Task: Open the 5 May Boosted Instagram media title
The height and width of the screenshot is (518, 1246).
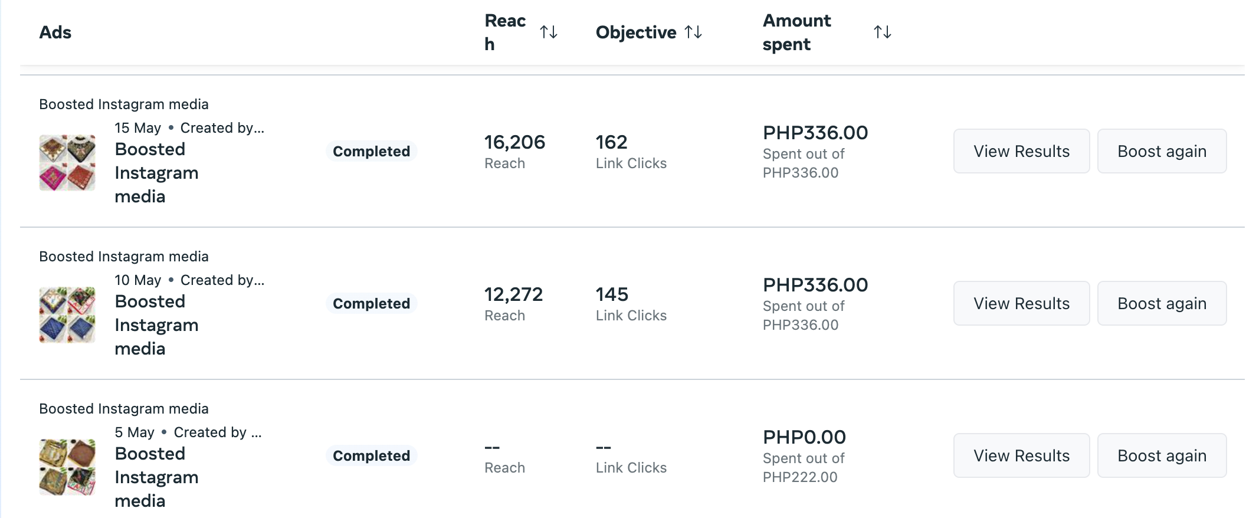Action: (x=156, y=477)
